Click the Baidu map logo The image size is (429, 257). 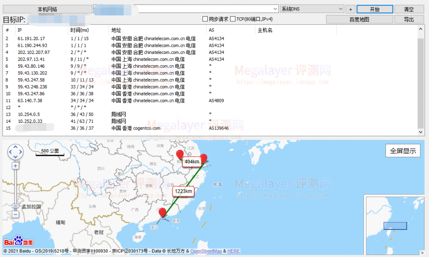pos(18,242)
